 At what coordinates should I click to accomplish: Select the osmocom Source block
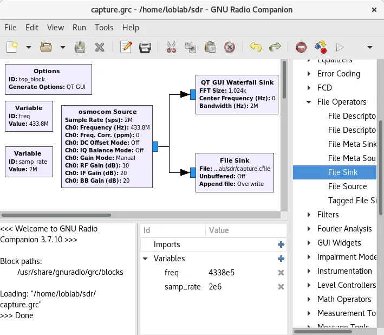(107, 146)
